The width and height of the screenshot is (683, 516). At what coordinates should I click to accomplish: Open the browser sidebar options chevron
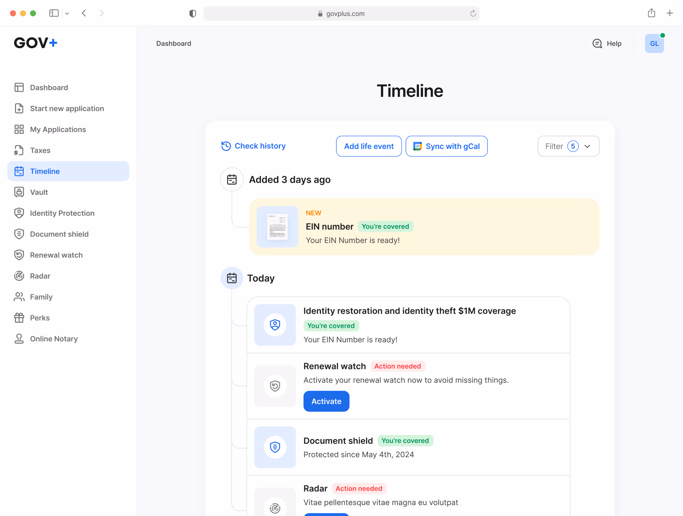pyautogui.click(x=67, y=13)
